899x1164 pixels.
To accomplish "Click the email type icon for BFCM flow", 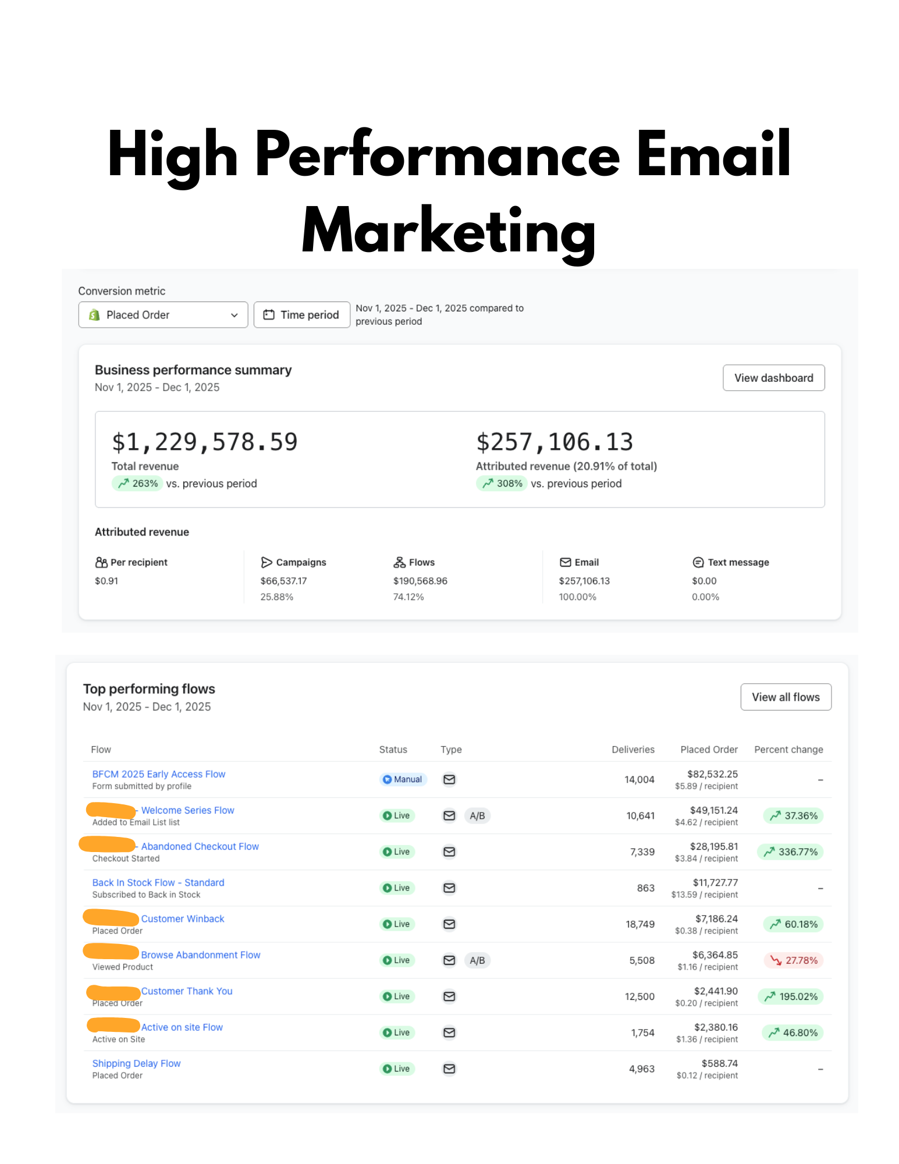I will click(449, 779).
